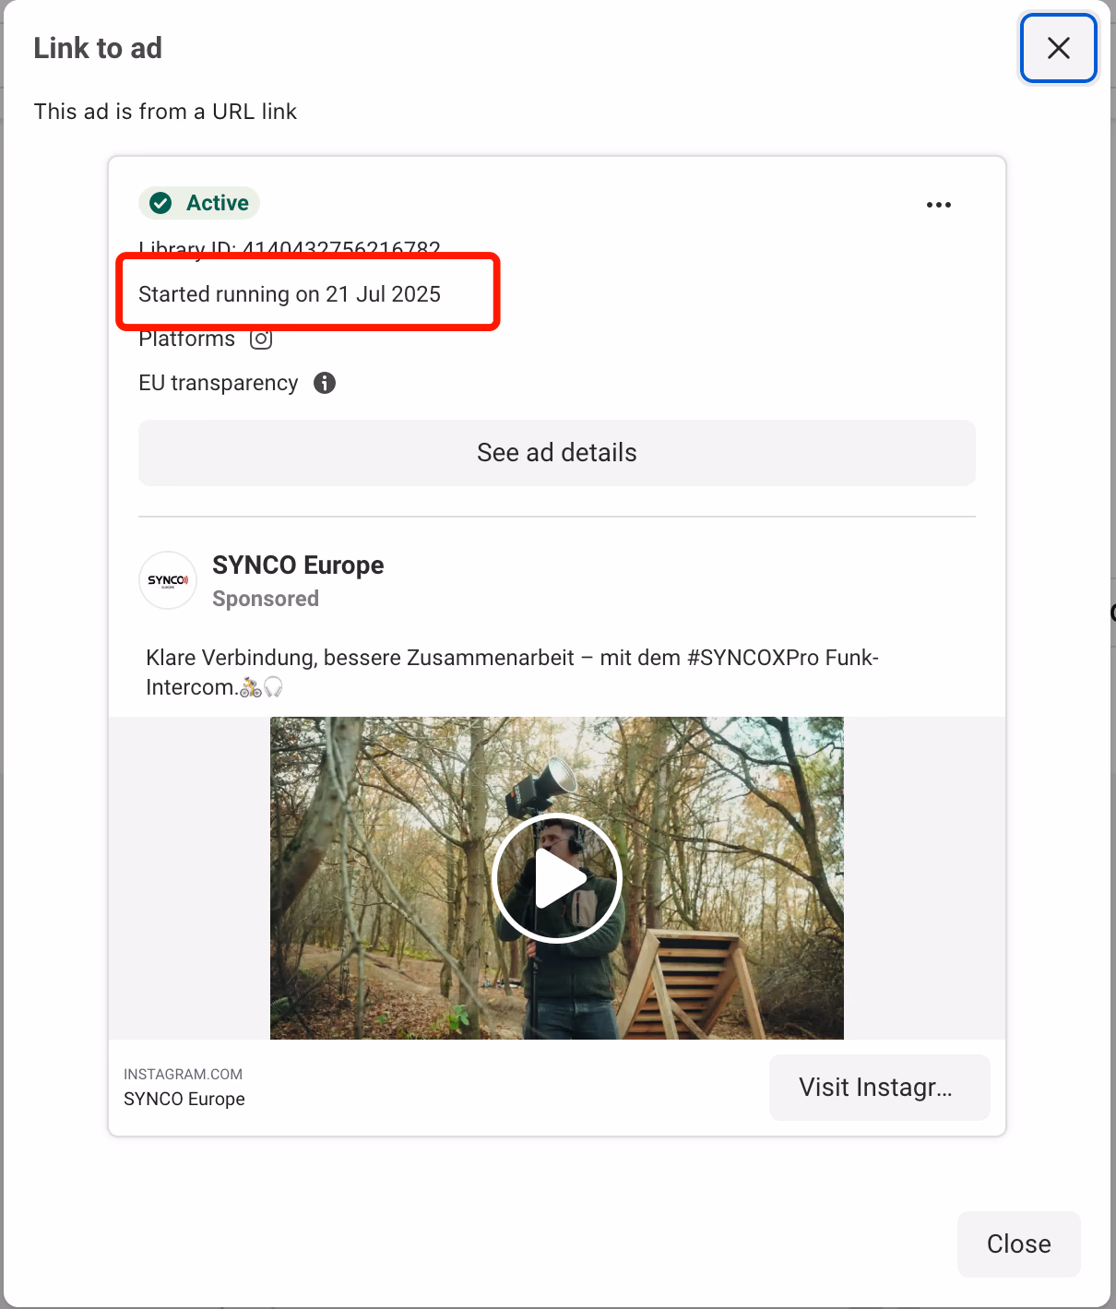Open the Instagram platforms icon

(260, 339)
